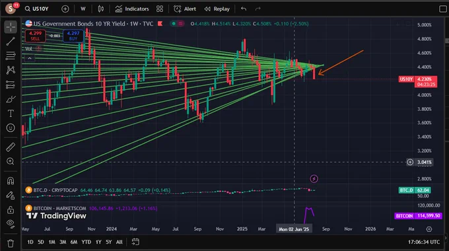Click the Mon 02 Jun '25 date label
The image size is (449, 251).
tap(294, 229)
